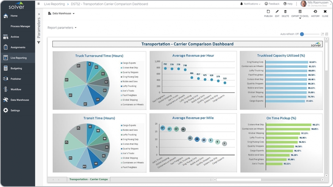333x187 pixels.
Task: Select the Transportation - Carrier Compa sheet tab
Action: pyautogui.click(x=88, y=179)
